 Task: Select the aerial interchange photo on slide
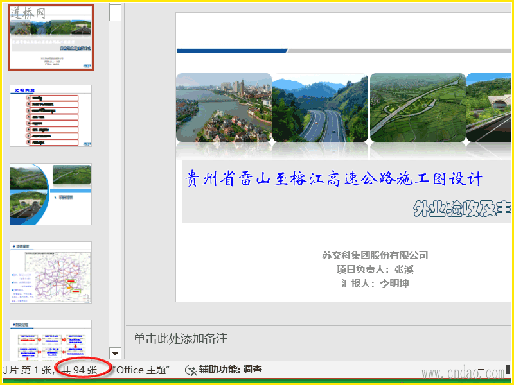tap(418, 107)
